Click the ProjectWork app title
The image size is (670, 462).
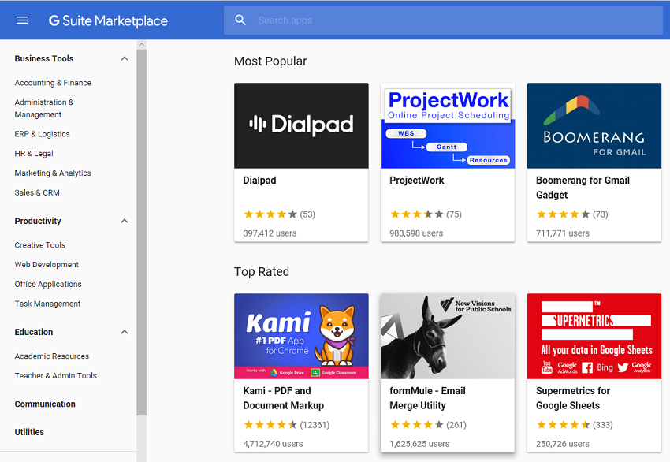(x=417, y=181)
